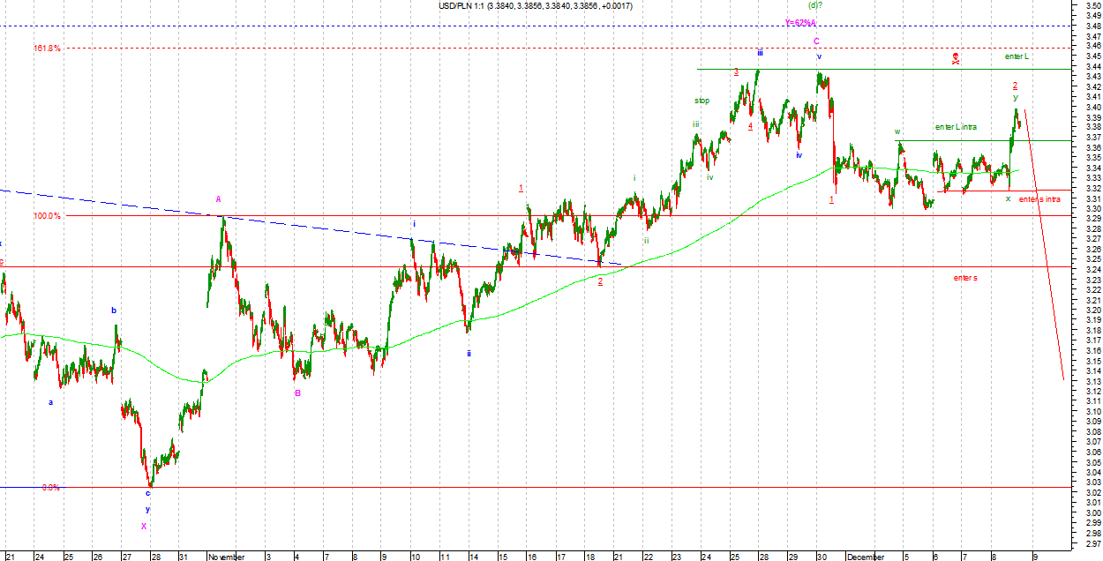Viewport: 1103px width, 561px height.
Task: Select the blue 'iv' wave label
Action: pos(799,155)
